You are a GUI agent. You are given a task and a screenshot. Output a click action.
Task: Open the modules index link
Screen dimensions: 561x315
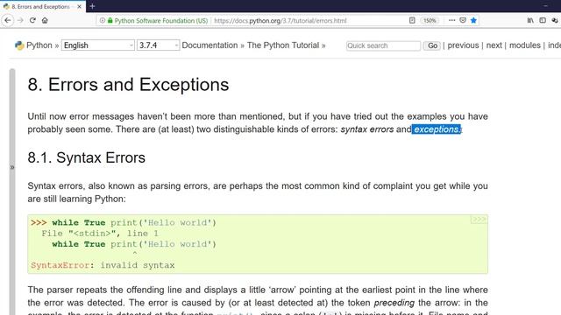point(525,45)
